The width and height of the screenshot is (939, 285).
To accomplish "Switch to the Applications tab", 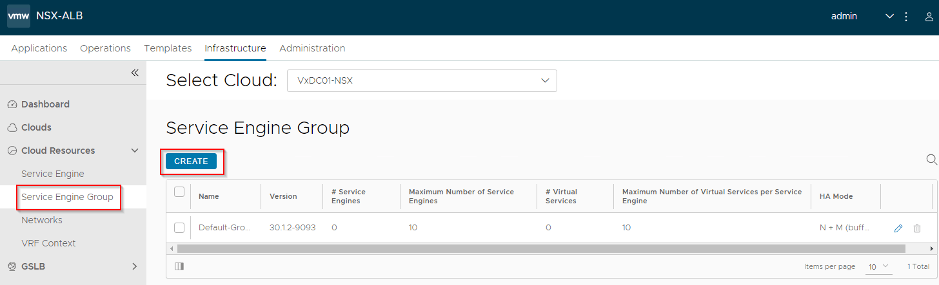I will [39, 48].
